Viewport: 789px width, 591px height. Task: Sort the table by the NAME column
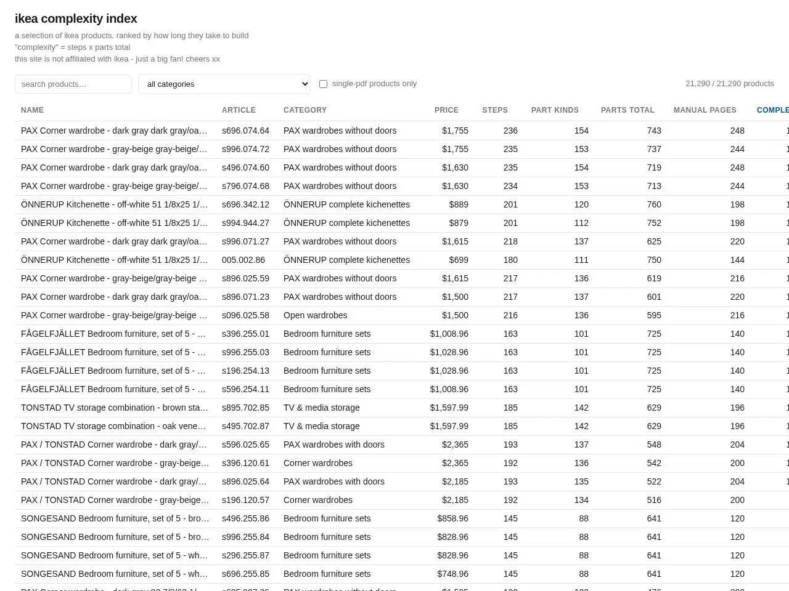coord(32,110)
